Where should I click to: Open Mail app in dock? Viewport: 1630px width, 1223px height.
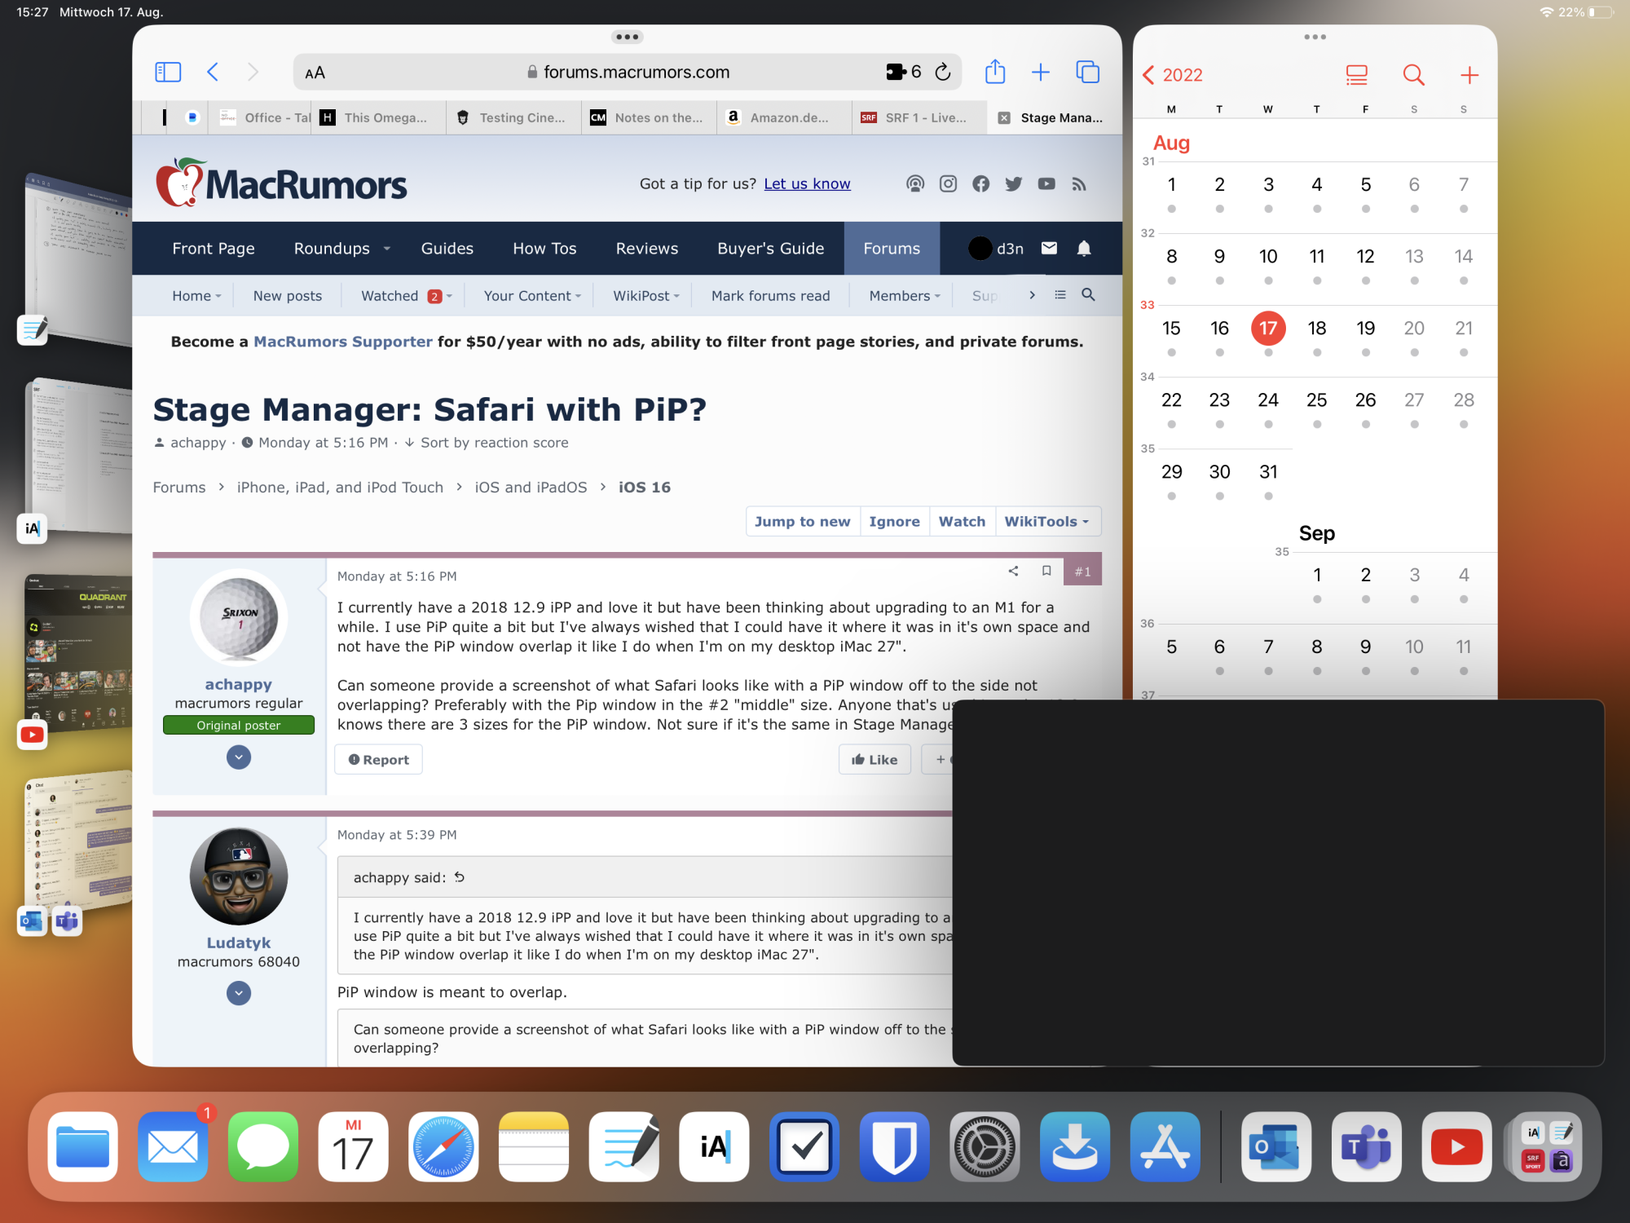(173, 1146)
